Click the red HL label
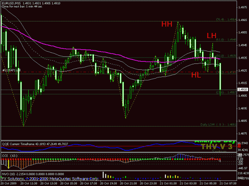Image resolution: width=249 pixels, height=186 pixels. pos(196,75)
